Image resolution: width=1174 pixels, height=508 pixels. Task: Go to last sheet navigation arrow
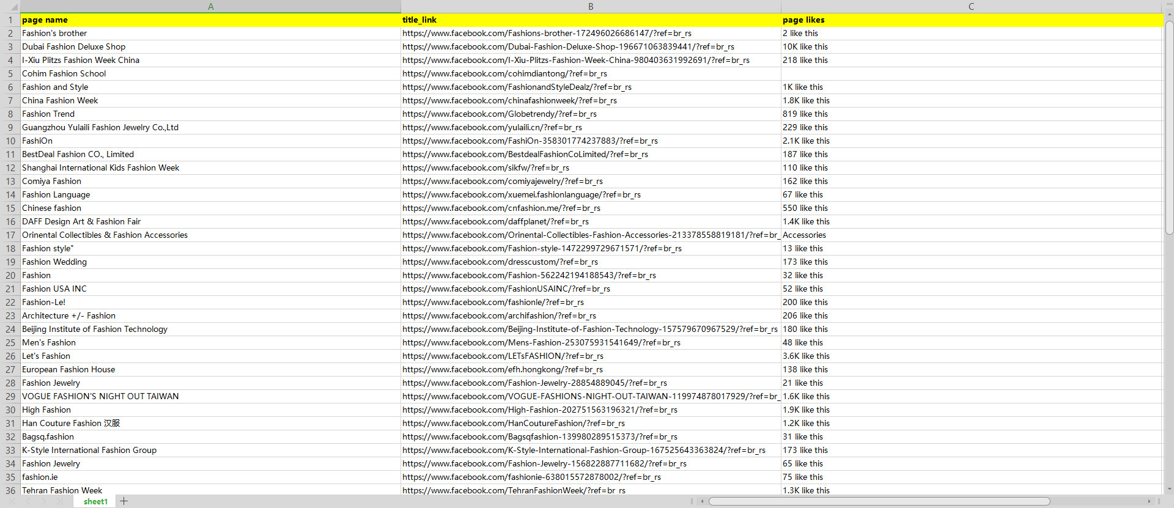[59, 501]
